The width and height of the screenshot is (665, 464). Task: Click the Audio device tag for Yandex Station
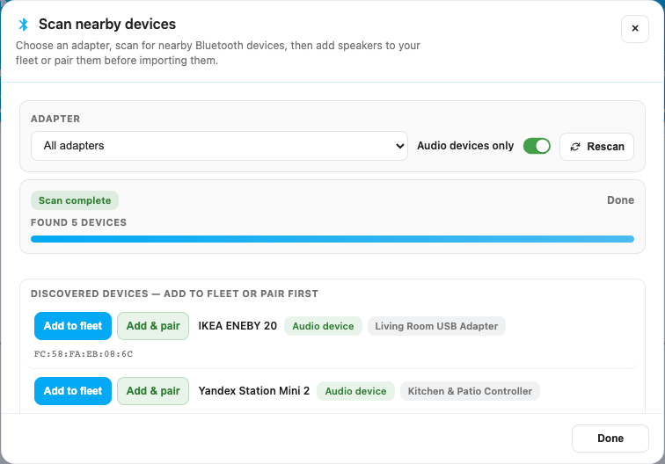point(356,391)
